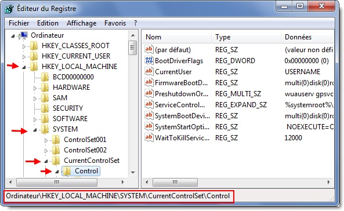Sort values by the Données column header
This screenshot has width=344, height=211.
tap(307, 37)
